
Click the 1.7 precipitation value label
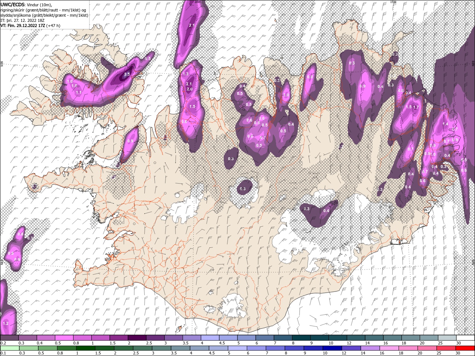416,108
